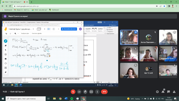Open the Windows notification center
179x101 pixels.
tap(175, 98)
